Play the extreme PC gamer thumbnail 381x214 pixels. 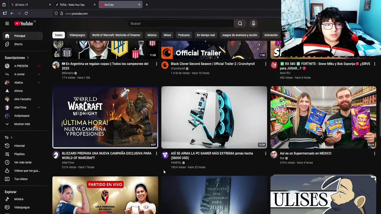coord(214,117)
